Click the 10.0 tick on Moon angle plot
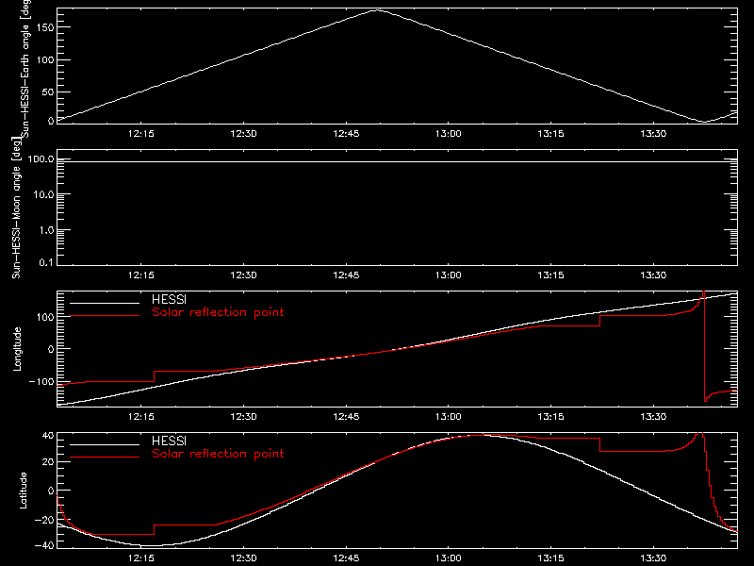 (x=43, y=194)
